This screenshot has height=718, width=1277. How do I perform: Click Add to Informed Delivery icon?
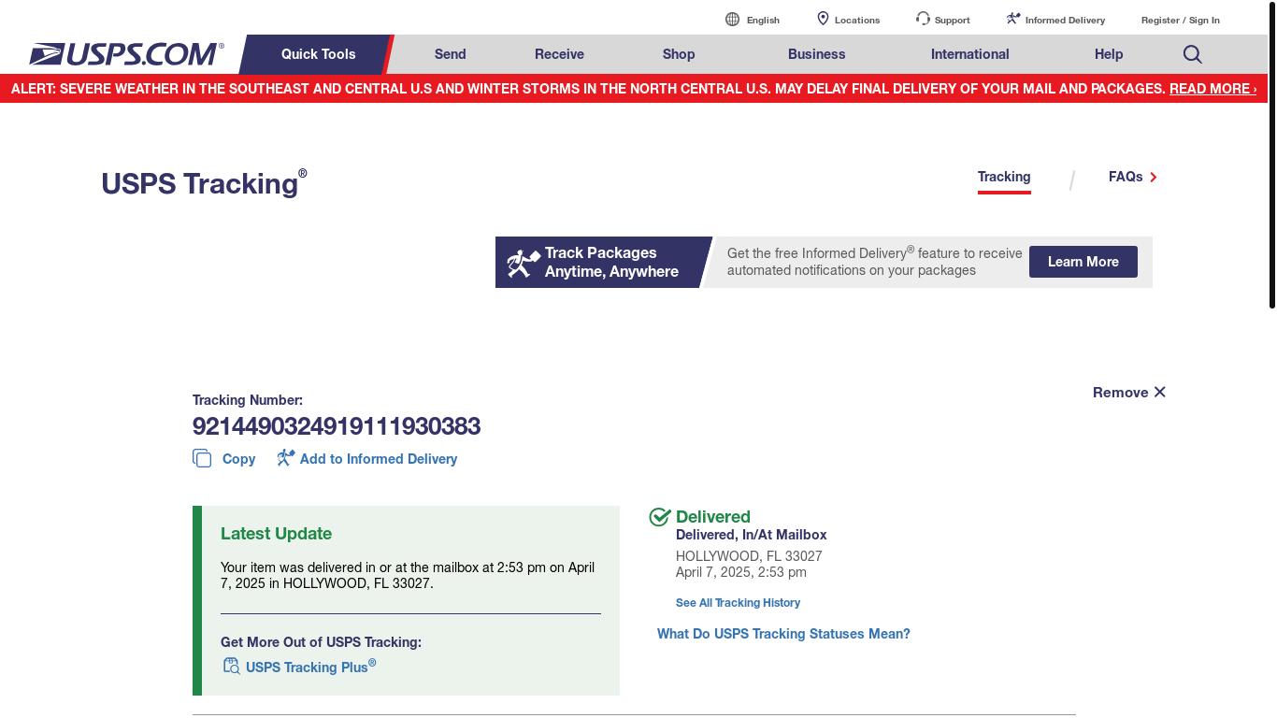pos(286,458)
